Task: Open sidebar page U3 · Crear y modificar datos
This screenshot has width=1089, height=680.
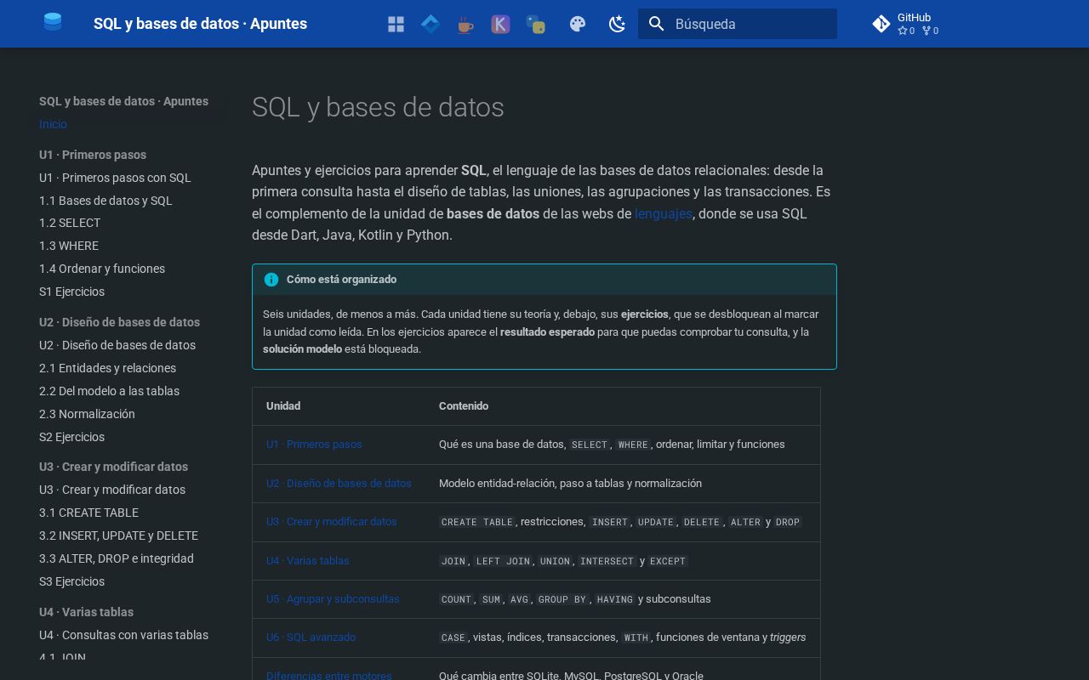Action: coord(112,490)
